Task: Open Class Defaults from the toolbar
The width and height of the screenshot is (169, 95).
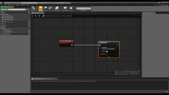Action: click(x=65, y=9)
